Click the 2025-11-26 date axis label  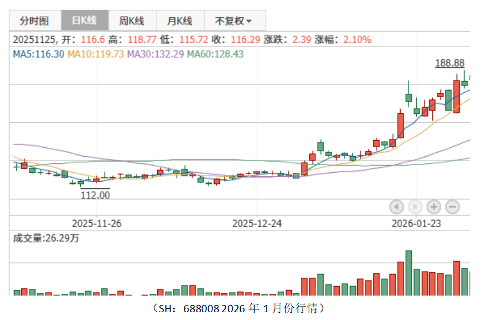coord(97,223)
